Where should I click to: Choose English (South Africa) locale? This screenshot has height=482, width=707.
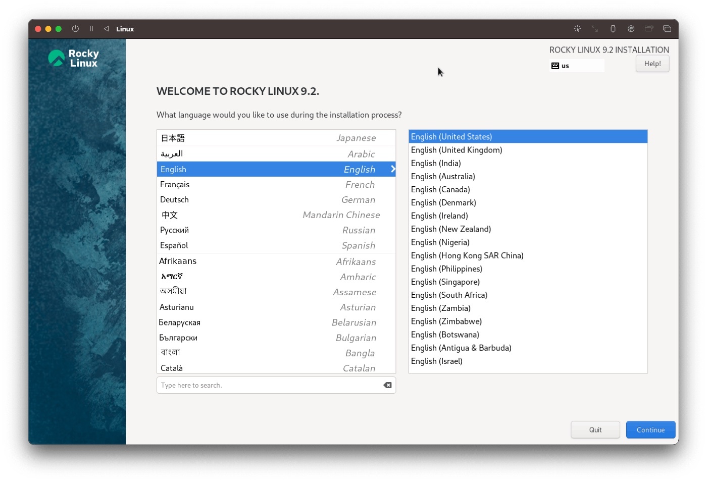[528, 295]
